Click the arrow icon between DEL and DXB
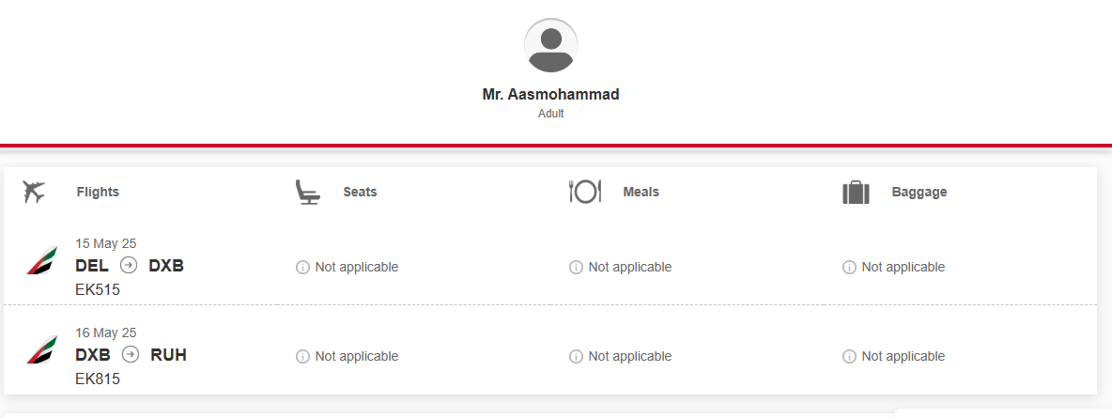Viewport: 1112px width, 418px height. pyautogui.click(x=129, y=266)
